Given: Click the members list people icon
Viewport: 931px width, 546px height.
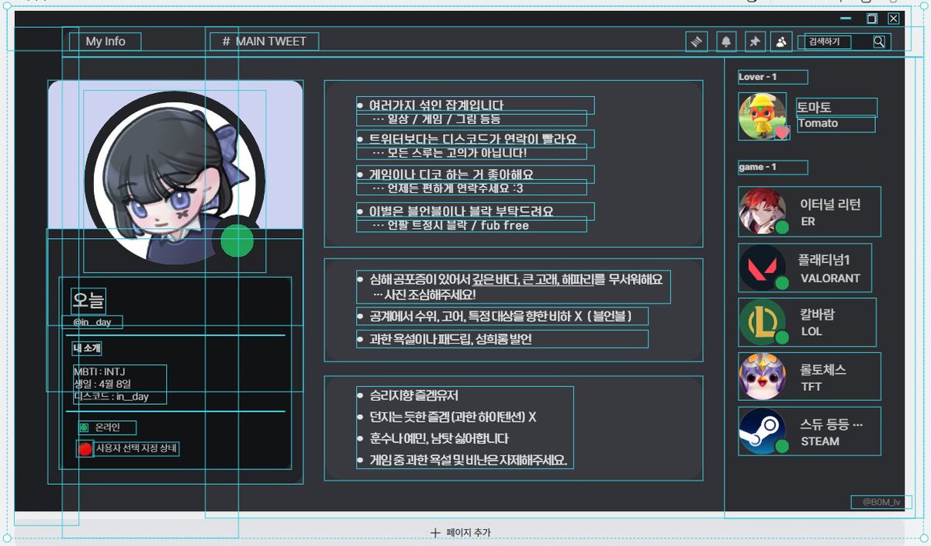Looking at the screenshot, I should [x=780, y=42].
